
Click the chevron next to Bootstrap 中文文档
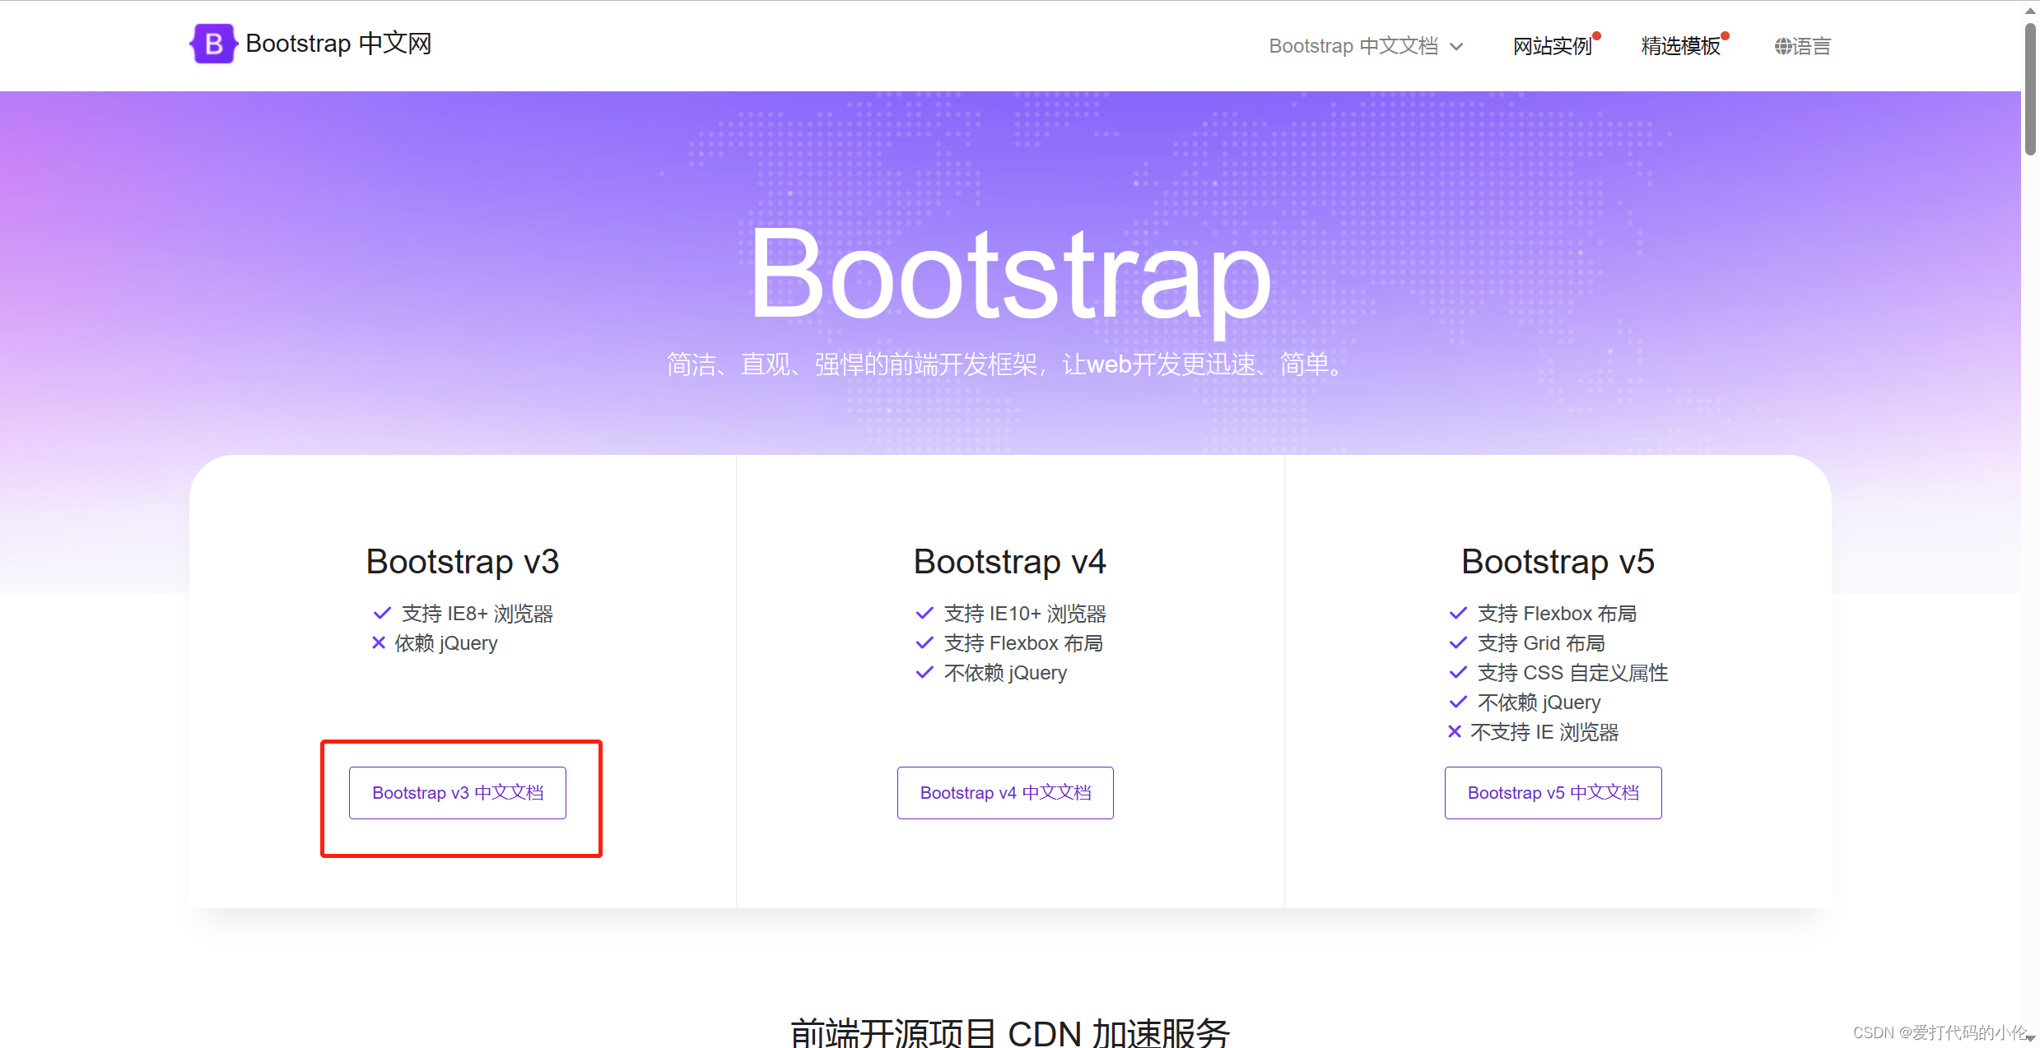pyautogui.click(x=1456, y=47)
